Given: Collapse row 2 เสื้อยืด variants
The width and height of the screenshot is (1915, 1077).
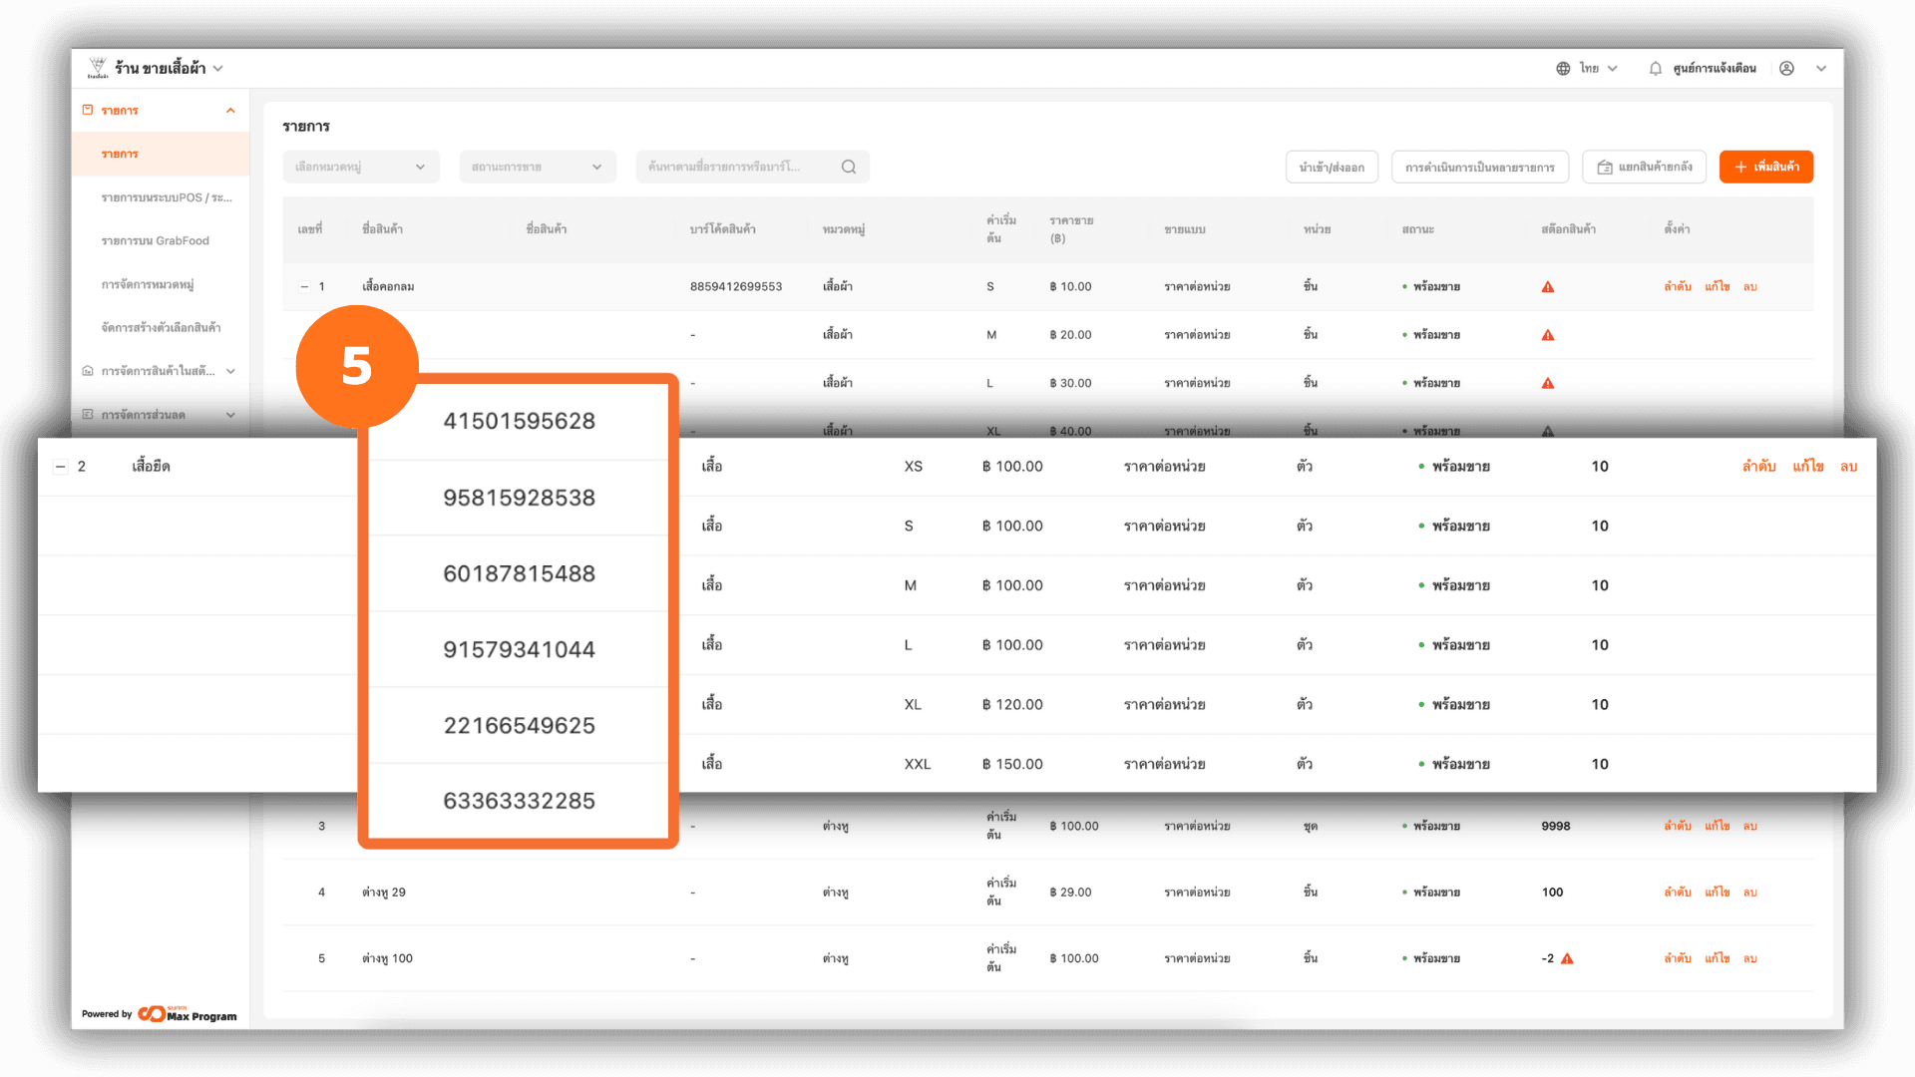Looking at the screenshot, I should pyautogui.click(x=60, y=467).
